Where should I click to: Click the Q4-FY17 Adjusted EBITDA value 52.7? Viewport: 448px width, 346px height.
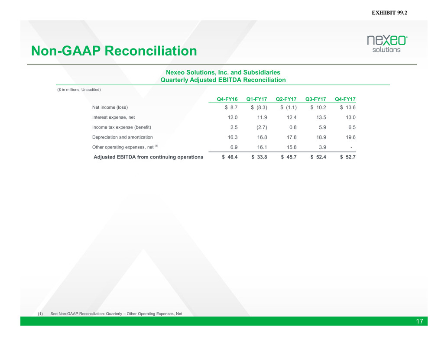tap(348, 157)
